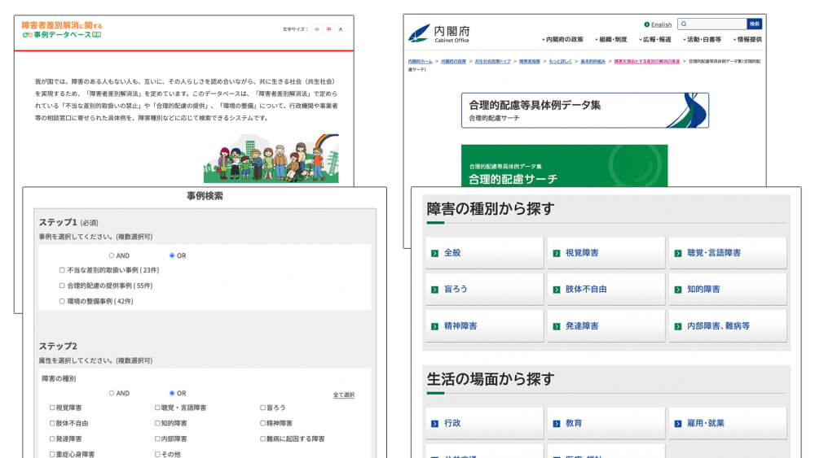Click the blue 検索 search button
The height and width of the screenshot is (458, 815).
coord(754,24)
